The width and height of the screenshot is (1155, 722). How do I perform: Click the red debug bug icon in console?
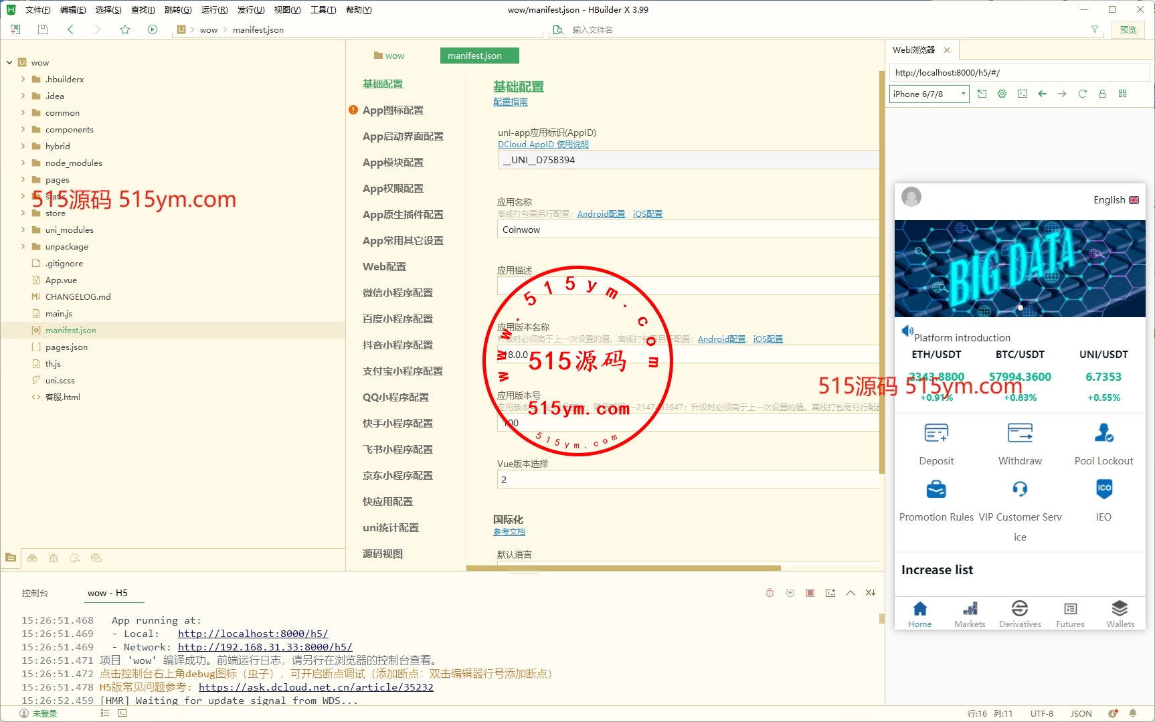[770, 593]
